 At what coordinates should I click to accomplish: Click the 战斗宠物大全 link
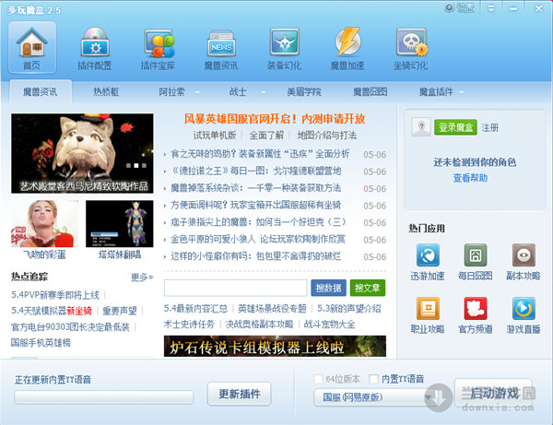(x=329, y=325)
